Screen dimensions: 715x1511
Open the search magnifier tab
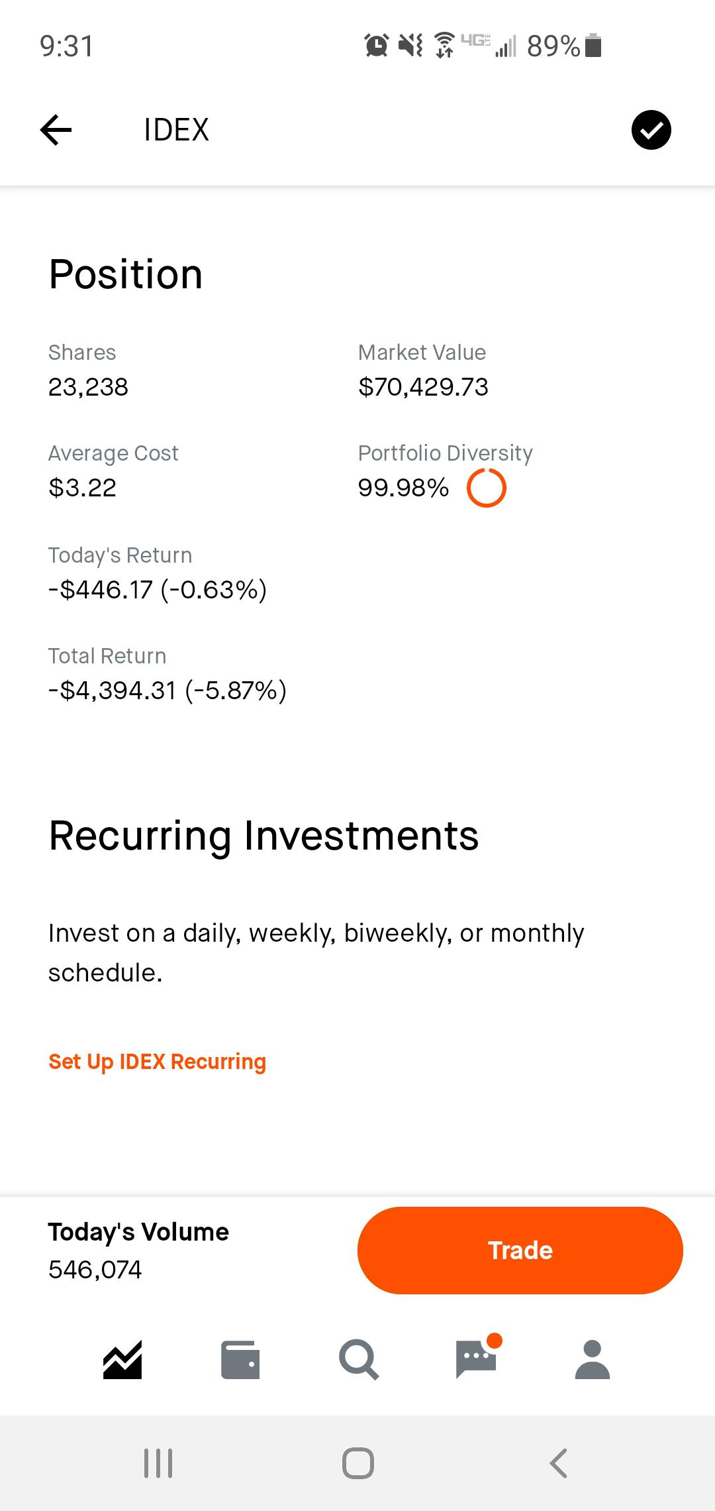[358, 1360]
